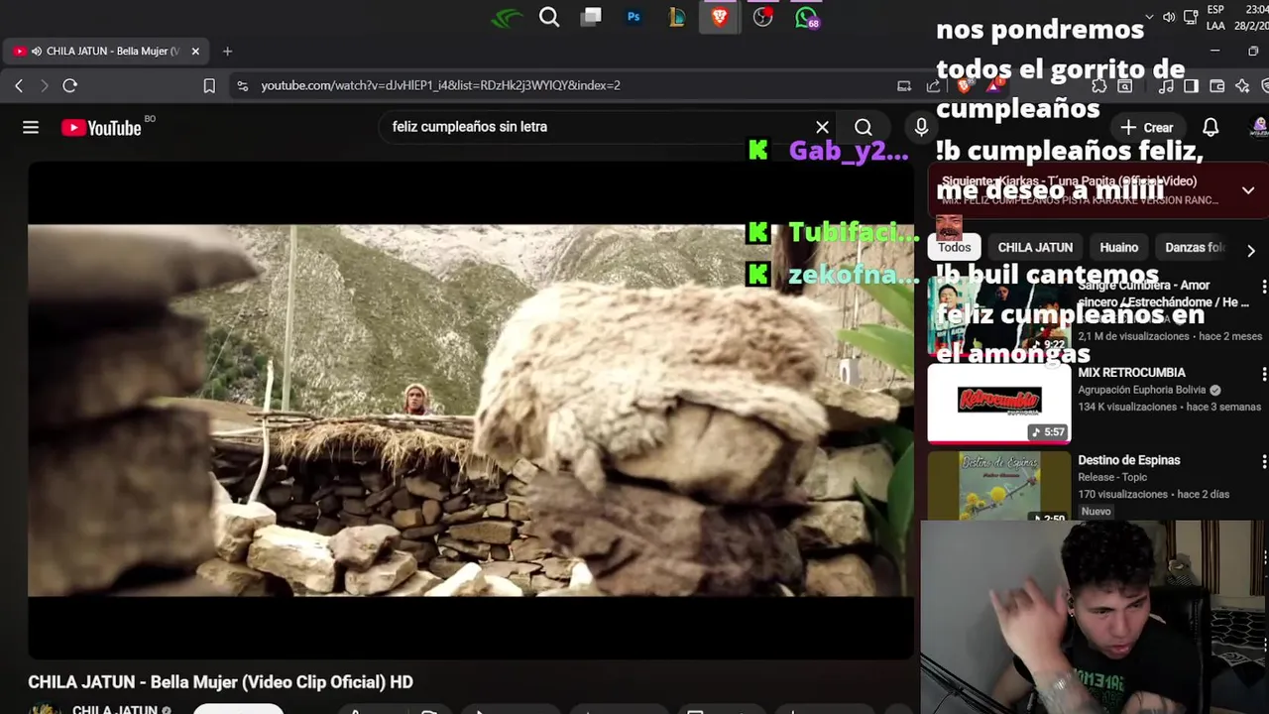Open League of Legends in the taskbar
Image resolution: width=1269 pixels, height=714 pixels.
(x=676, y=17)
